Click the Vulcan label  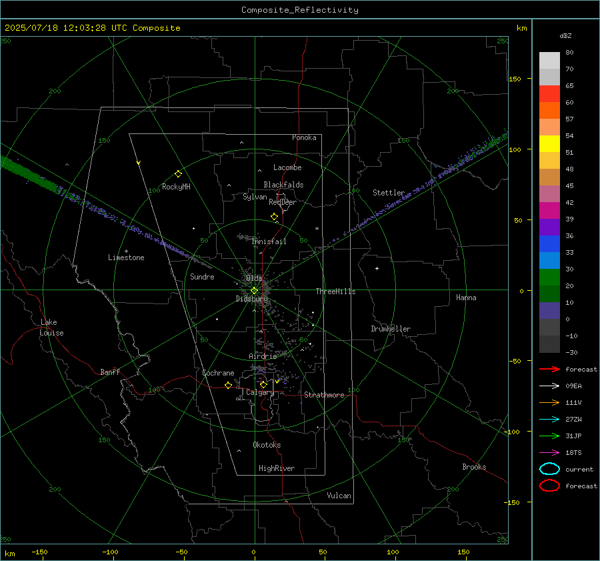tap(339, 496)
